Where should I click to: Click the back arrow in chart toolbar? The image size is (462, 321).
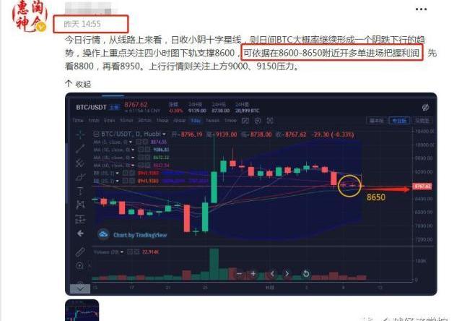click(x=80, y=234)
